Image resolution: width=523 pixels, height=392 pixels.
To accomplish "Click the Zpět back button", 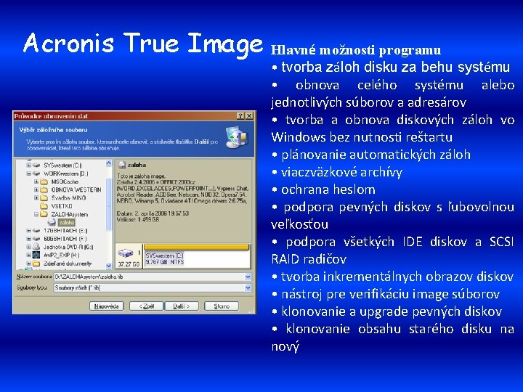I will pyautogui.click(x=147, y=306).
